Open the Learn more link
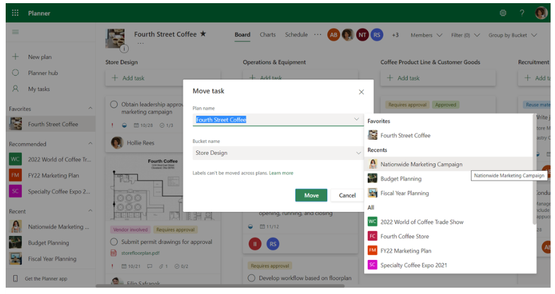 (281, 173)
